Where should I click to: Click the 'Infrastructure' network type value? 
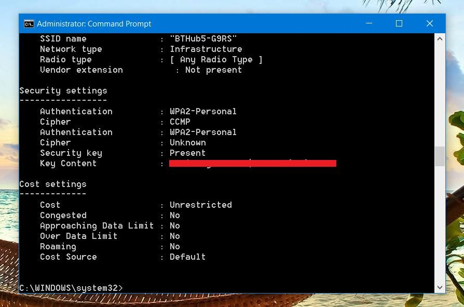206,49
